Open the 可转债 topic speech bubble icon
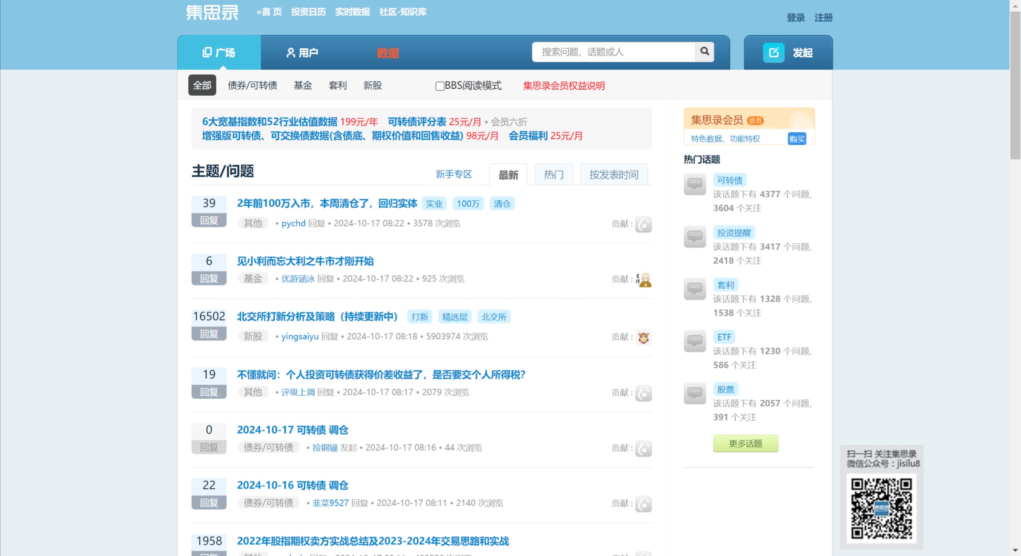The height and width of the screenshot is (556, 1021). tap(694, 184)
